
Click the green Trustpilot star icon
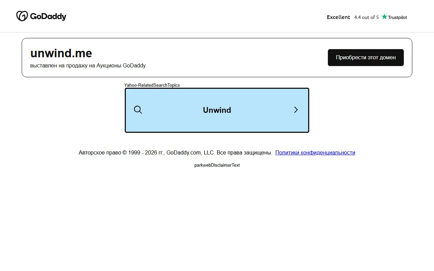(x=384, y=17)
